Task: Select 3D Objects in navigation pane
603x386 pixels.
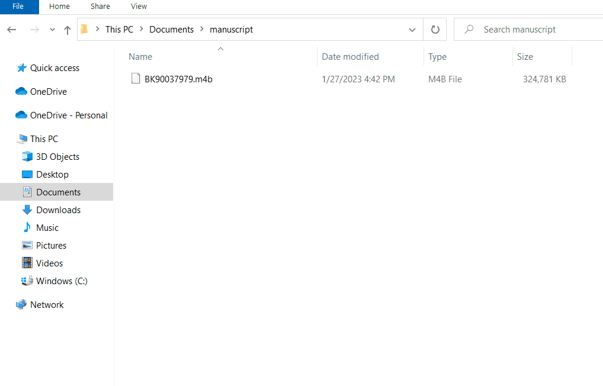Action: [x=57, y=157]
